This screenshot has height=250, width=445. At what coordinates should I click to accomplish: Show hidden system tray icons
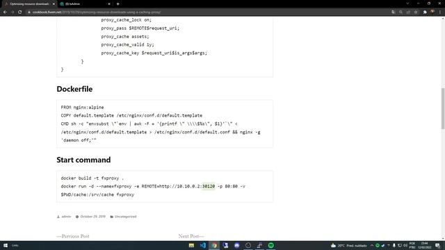tap(372, 245)
